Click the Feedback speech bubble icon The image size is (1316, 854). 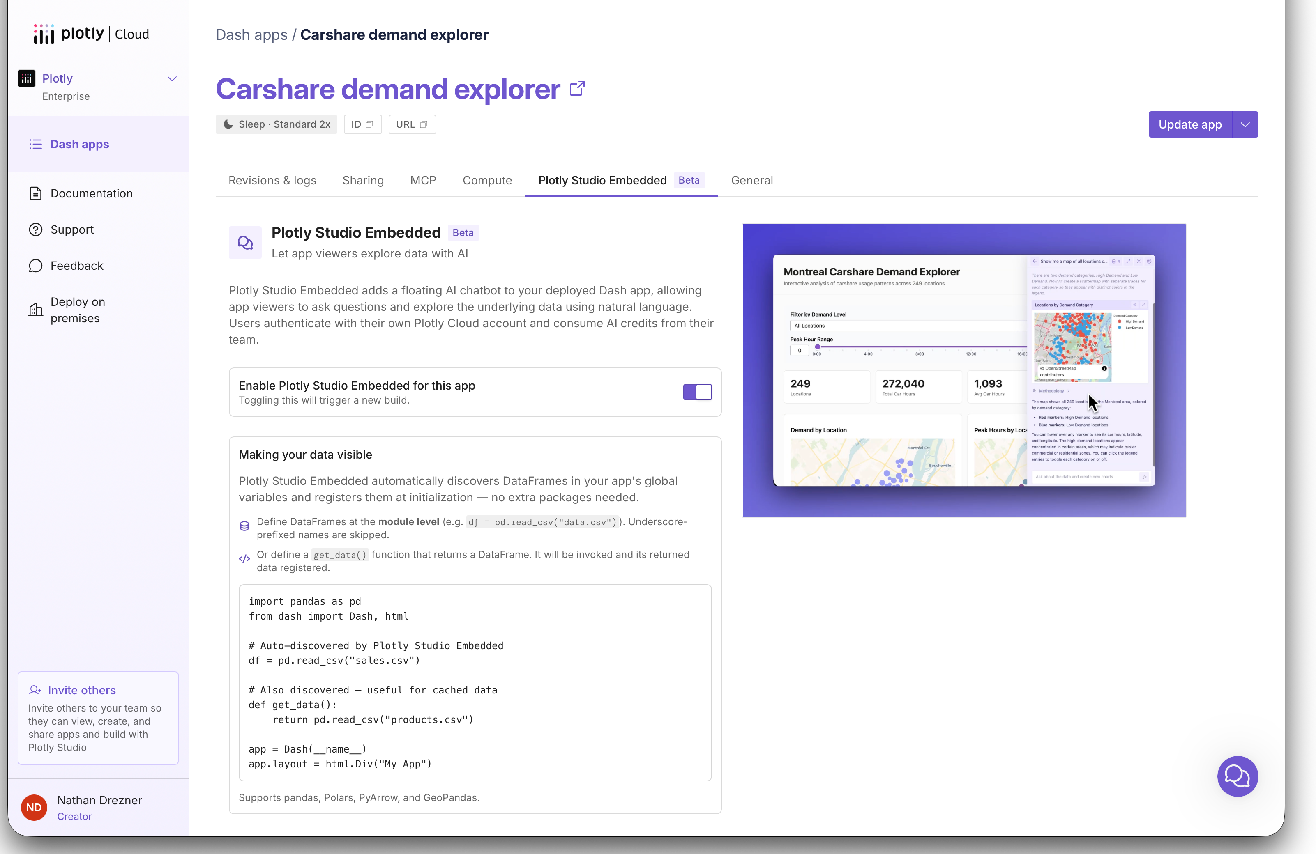pos(36,266)
